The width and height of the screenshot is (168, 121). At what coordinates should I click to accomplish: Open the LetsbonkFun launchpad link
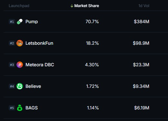[39, 43]
